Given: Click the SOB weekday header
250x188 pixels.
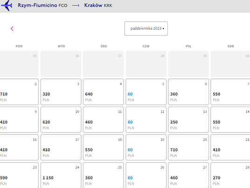Looking at the screenshot, I should 230,46.
